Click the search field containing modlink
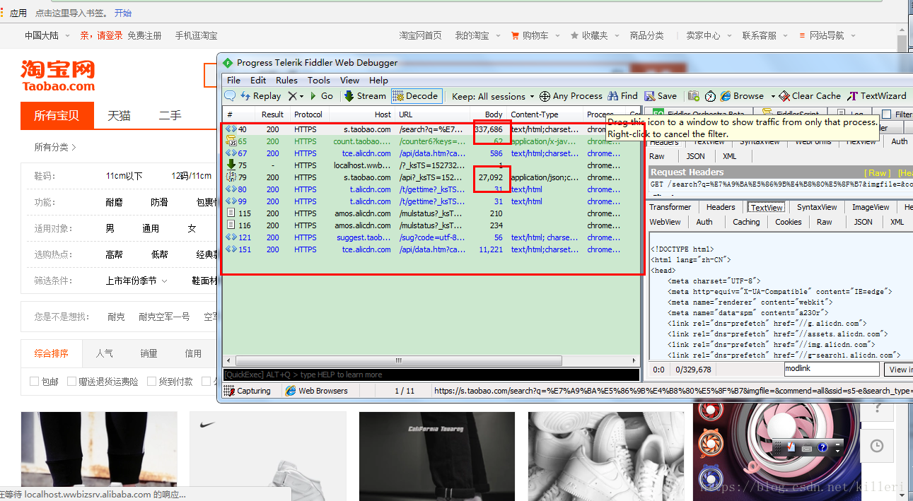Screen dimensions: 913x501 coord(832,369)
